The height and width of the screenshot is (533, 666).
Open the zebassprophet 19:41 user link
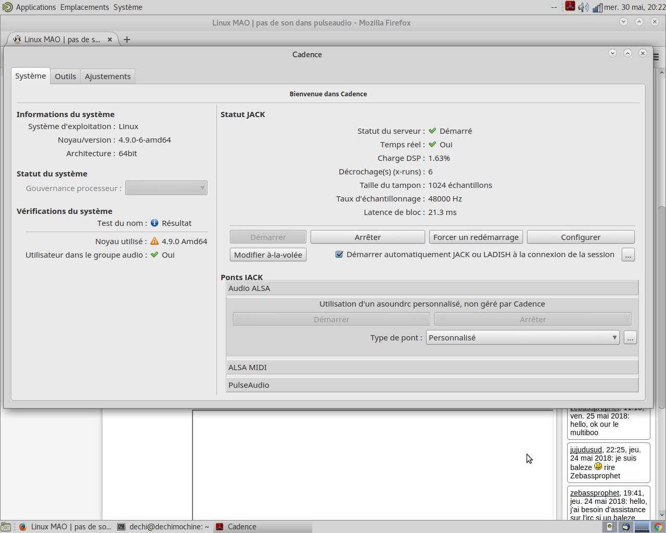[595, 493]
